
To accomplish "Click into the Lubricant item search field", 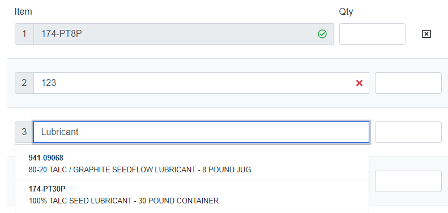I will pyautogui.click(x=201, y=132).
